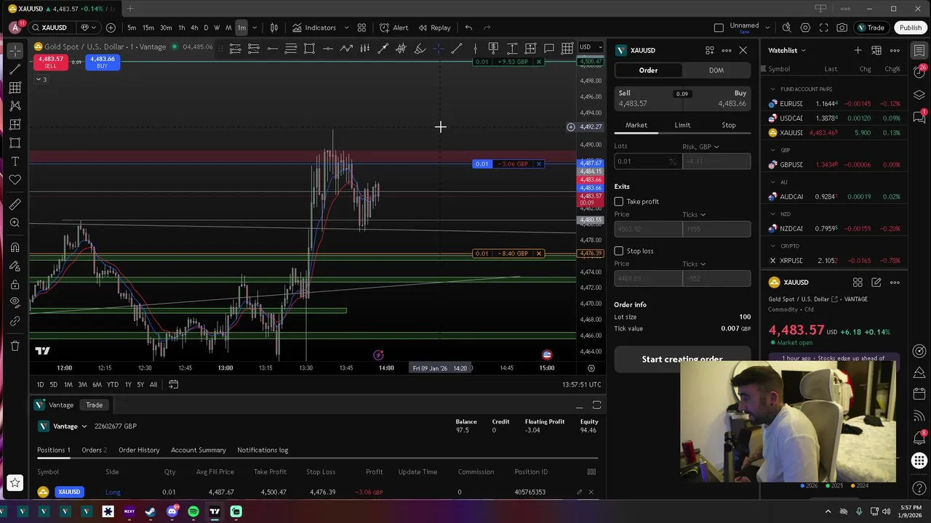
Task: Click the trash remove drawings icon
Action: (15, 346)
